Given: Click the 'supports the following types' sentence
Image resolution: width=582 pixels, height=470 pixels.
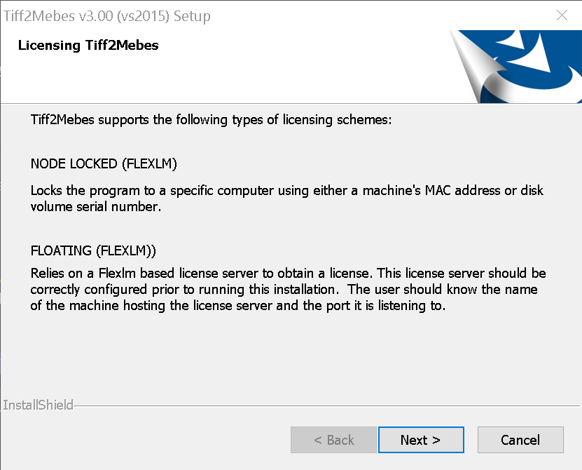Looking at the screenshot, I should [x=211, y=120].
